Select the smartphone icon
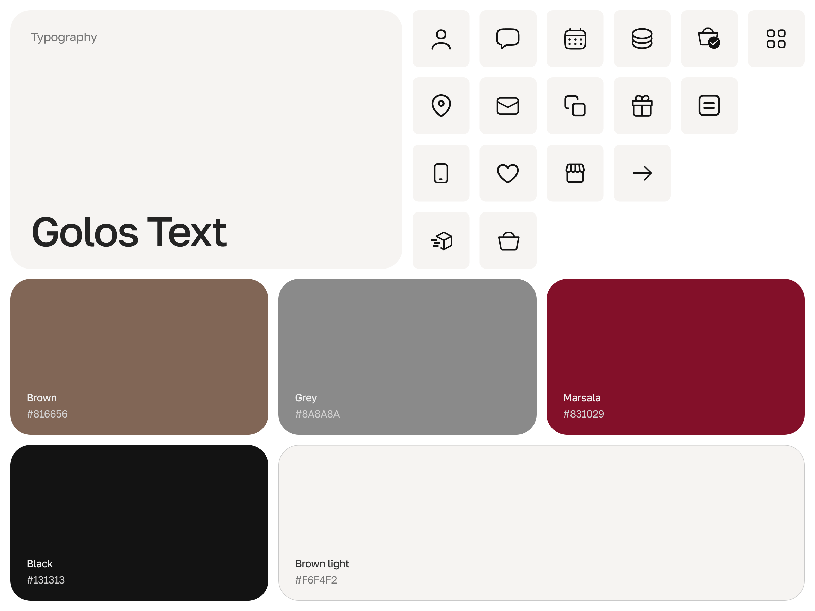Image resolution: width=815 pixels, height=611 pixels. [x=441, y=173]
